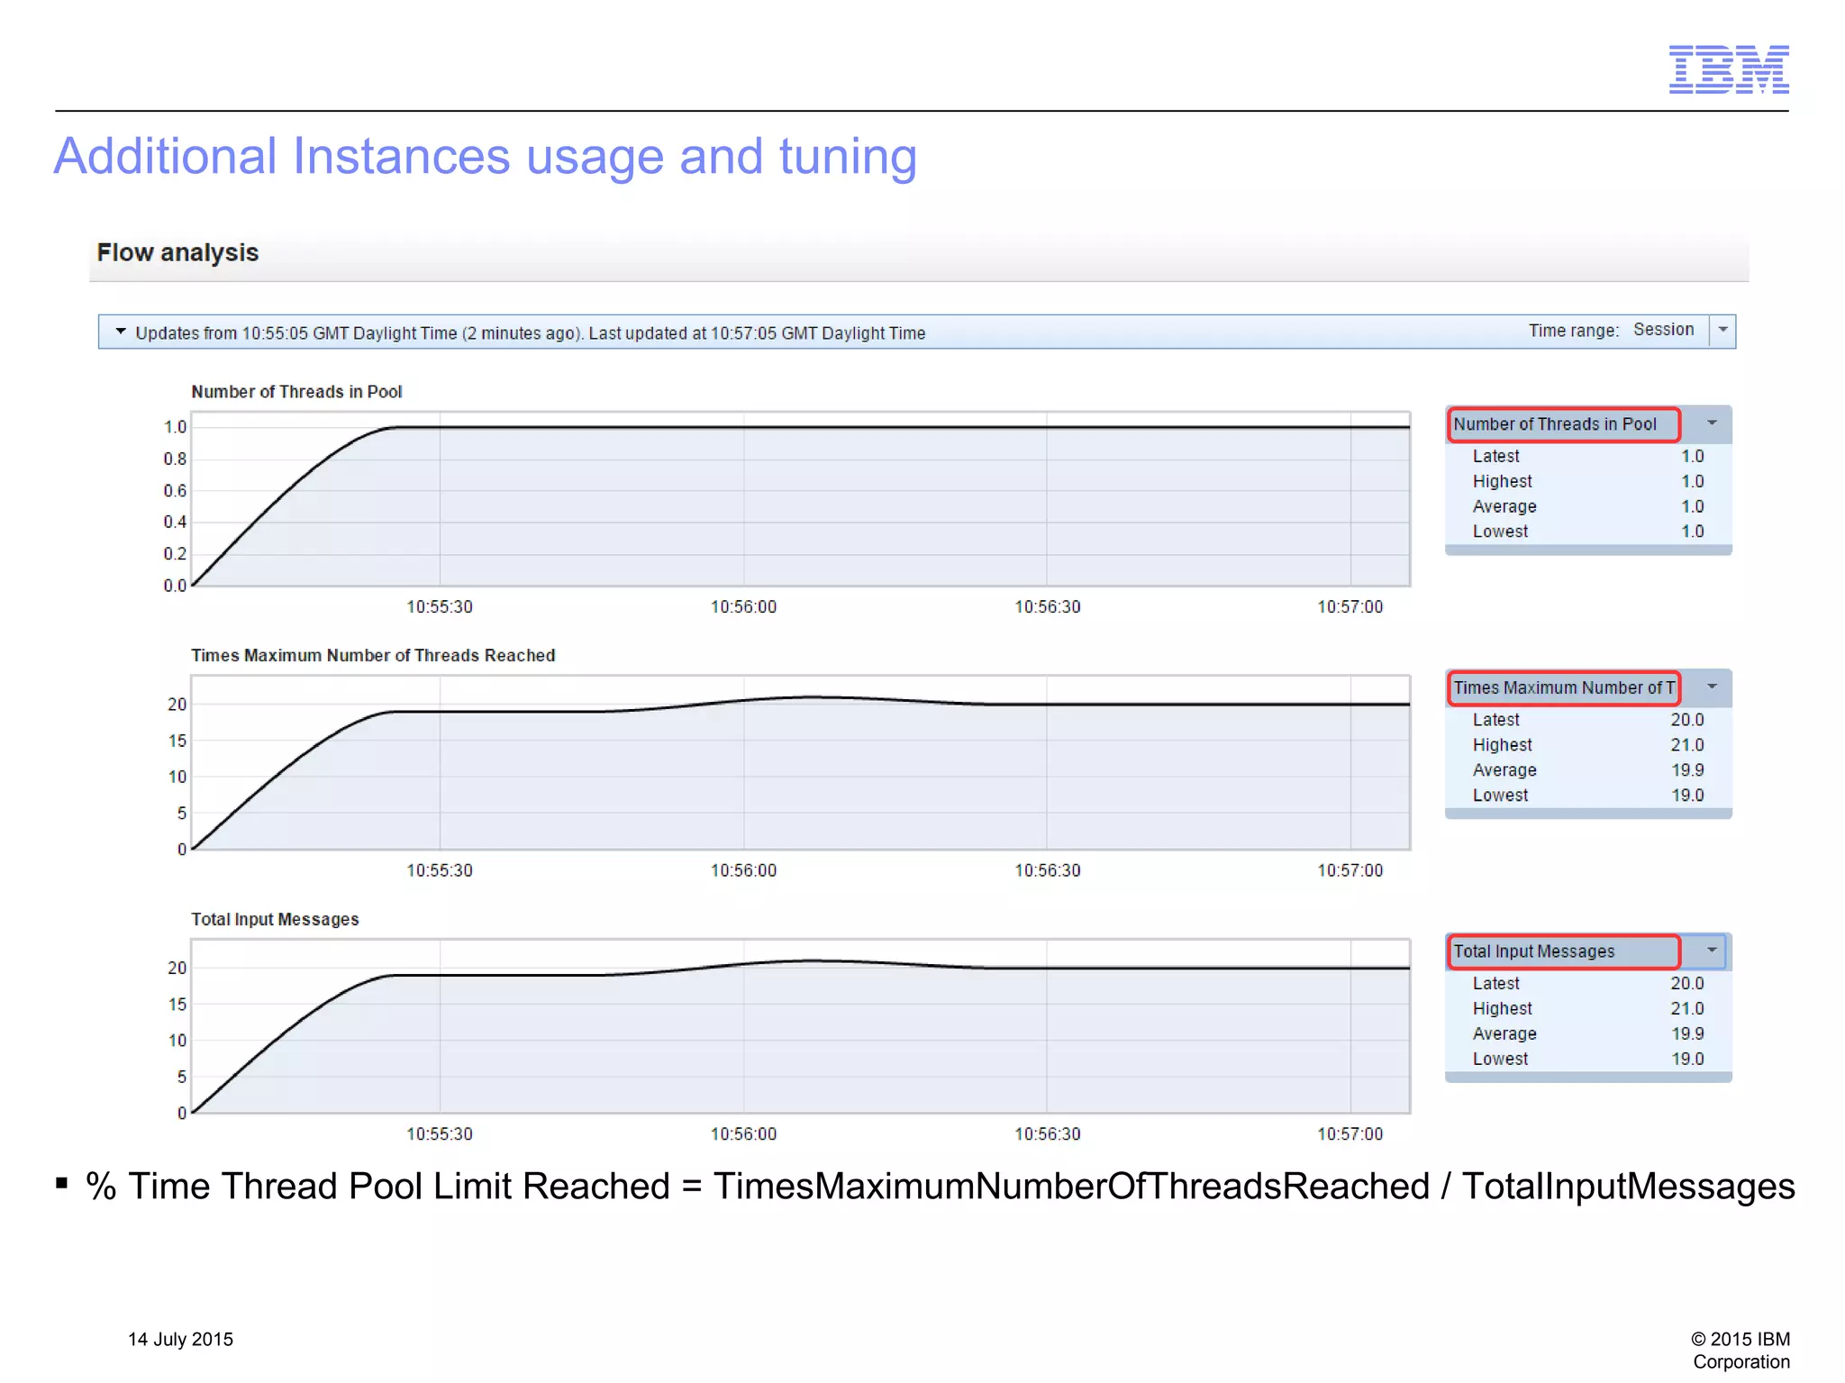
Task: Click Lowest value 19.0 in Times Maximum legend
Action: pyautogui.click(x=1686, y=796)
